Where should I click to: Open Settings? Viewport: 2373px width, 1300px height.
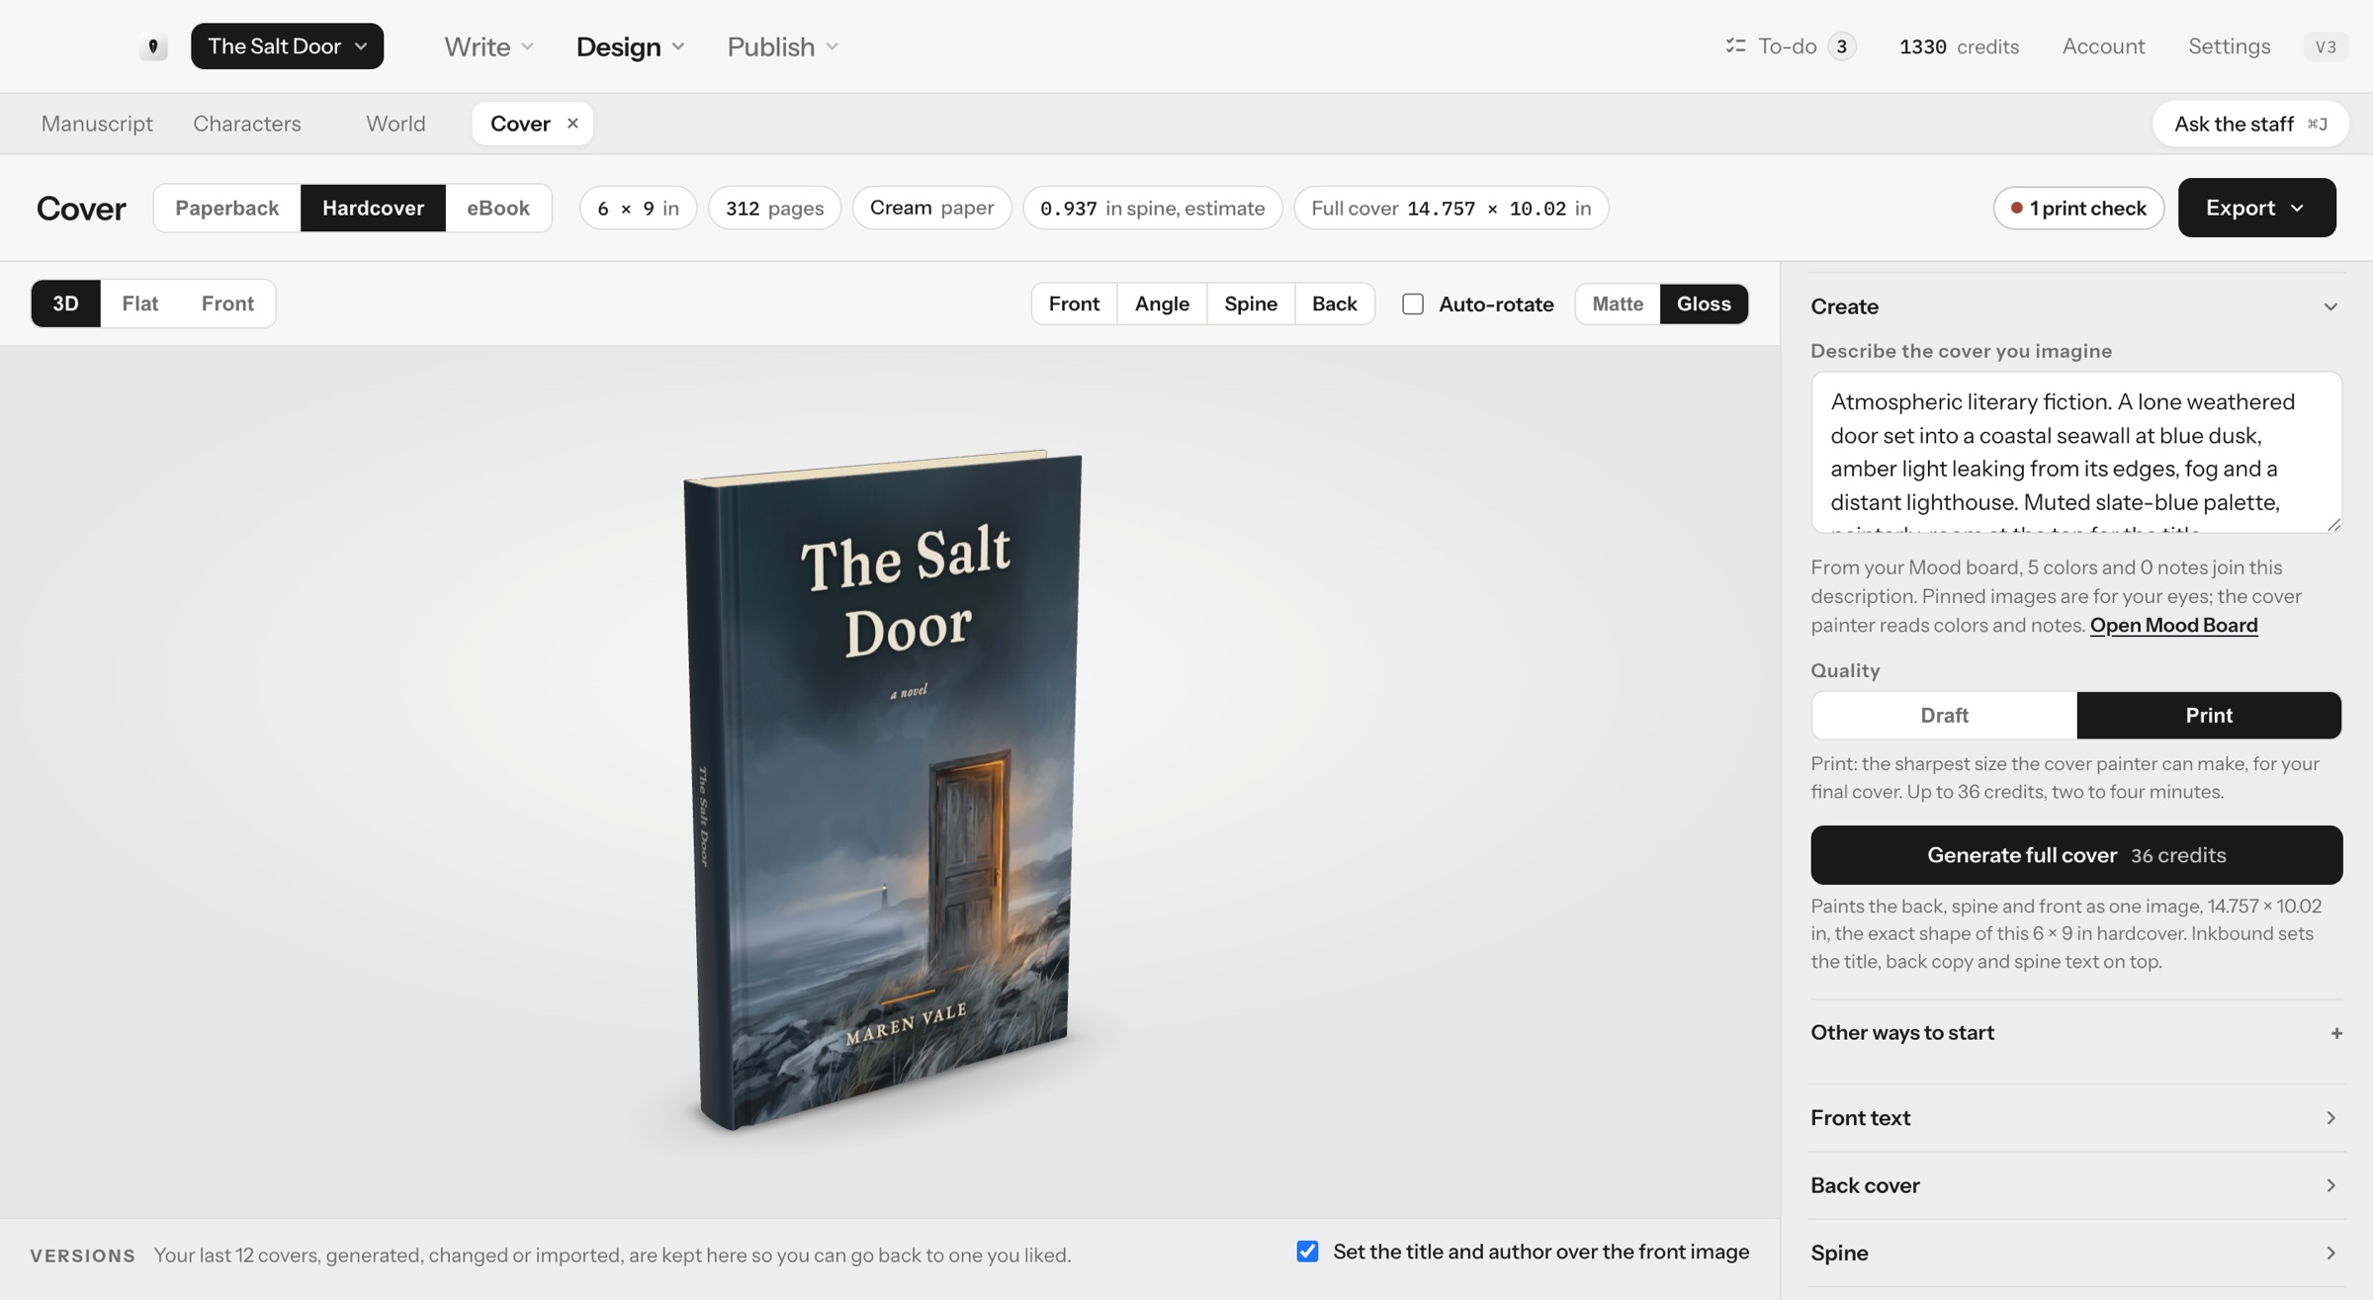pos(2229,46)
